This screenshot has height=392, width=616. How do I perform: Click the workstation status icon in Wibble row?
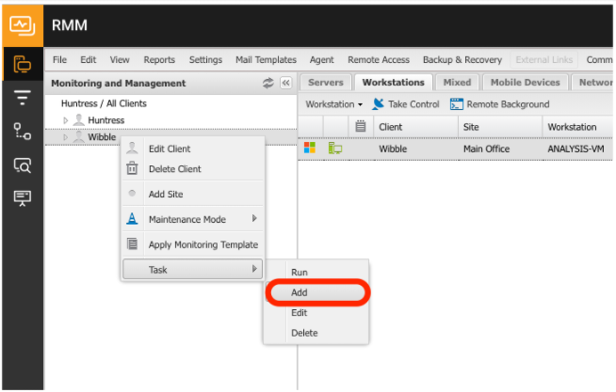334,149
